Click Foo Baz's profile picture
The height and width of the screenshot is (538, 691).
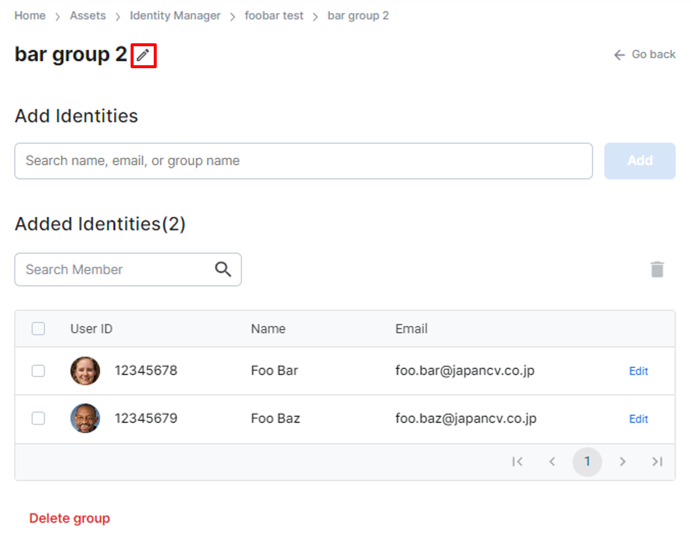tap(85, 419)
